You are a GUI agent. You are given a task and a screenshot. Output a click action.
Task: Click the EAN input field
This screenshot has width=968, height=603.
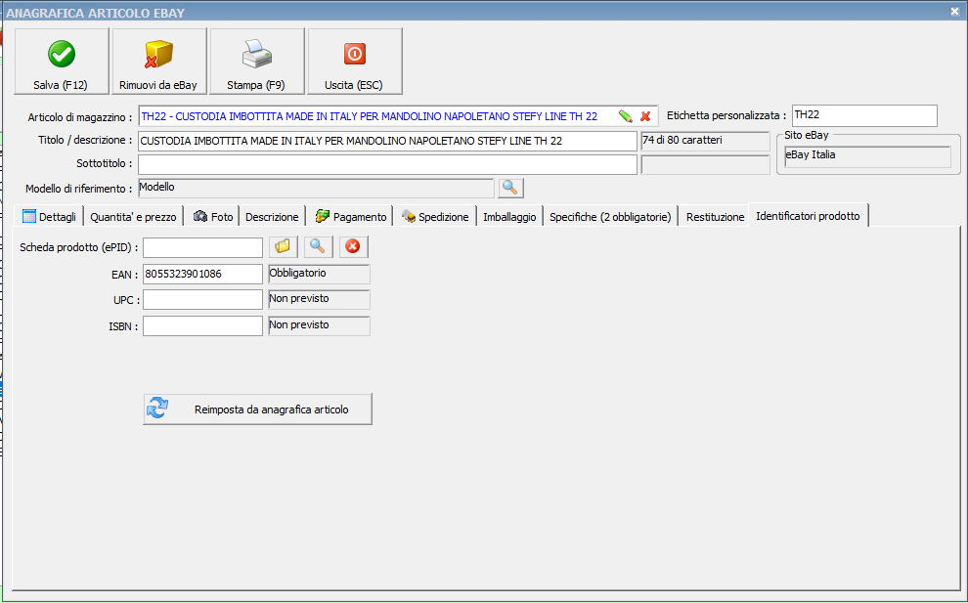click(203, 274)
